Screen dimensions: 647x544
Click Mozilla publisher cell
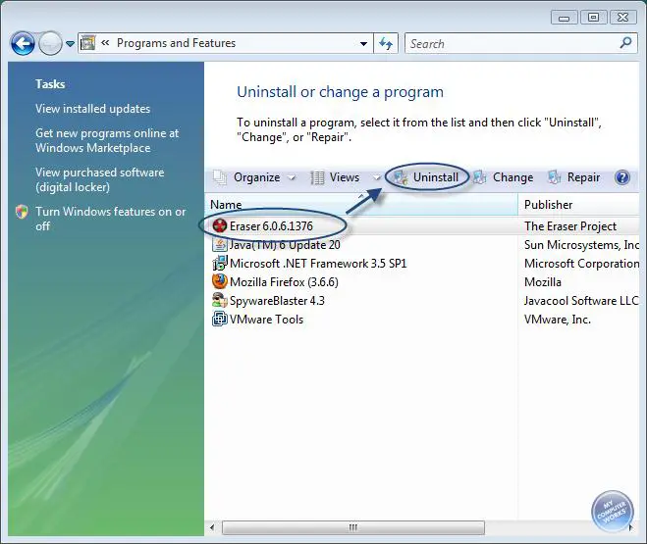(x=543, y=282)
